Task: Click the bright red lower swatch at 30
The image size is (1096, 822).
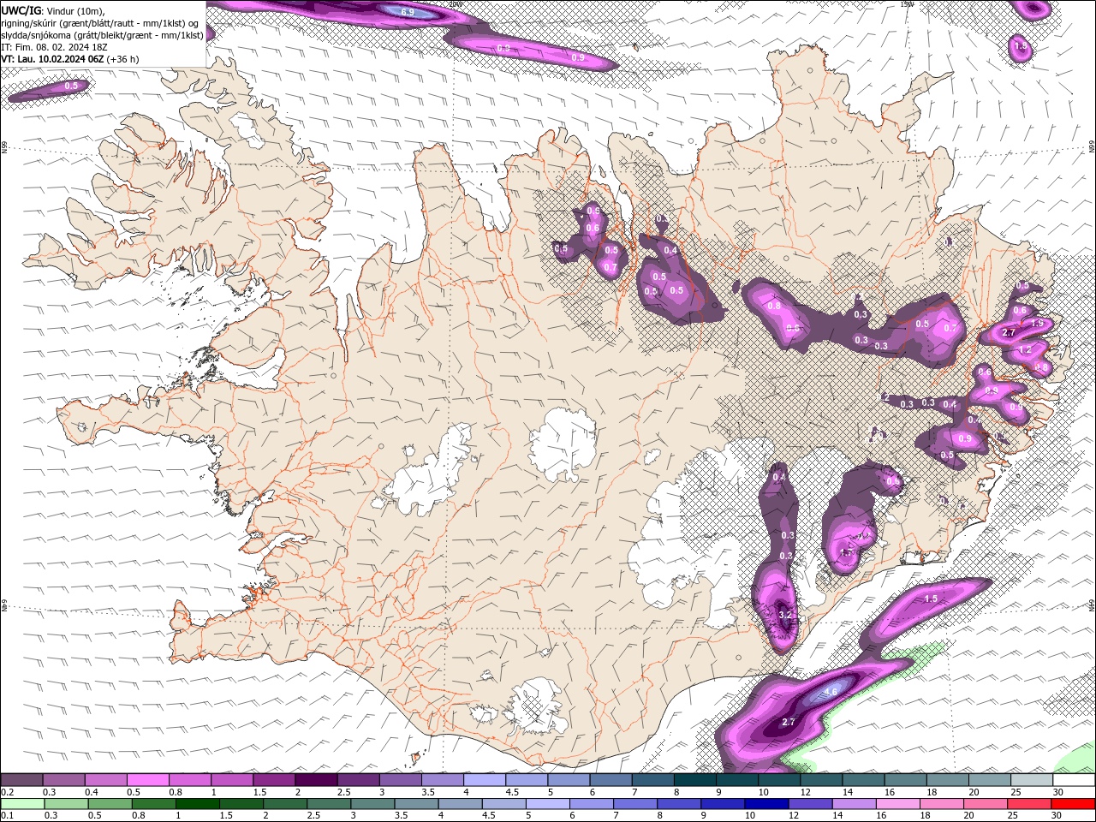Action: tap(1074, 803)
